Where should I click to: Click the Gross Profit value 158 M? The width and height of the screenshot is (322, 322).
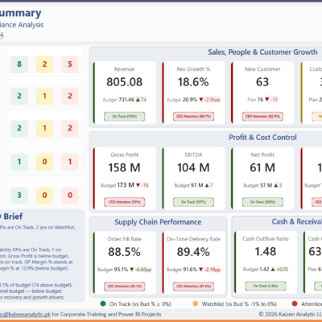[124, 167]
